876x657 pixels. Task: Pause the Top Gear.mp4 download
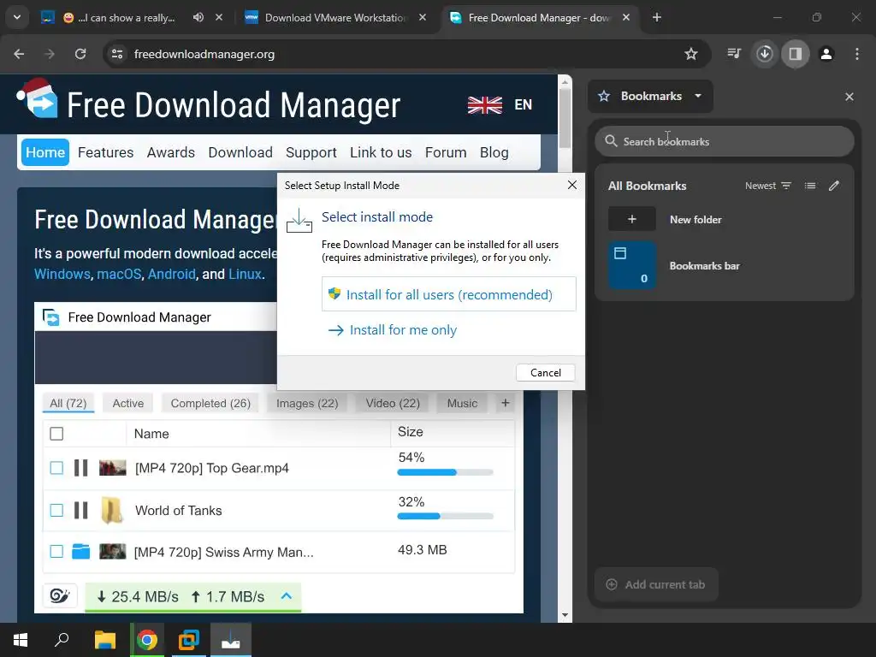point(81,468)
